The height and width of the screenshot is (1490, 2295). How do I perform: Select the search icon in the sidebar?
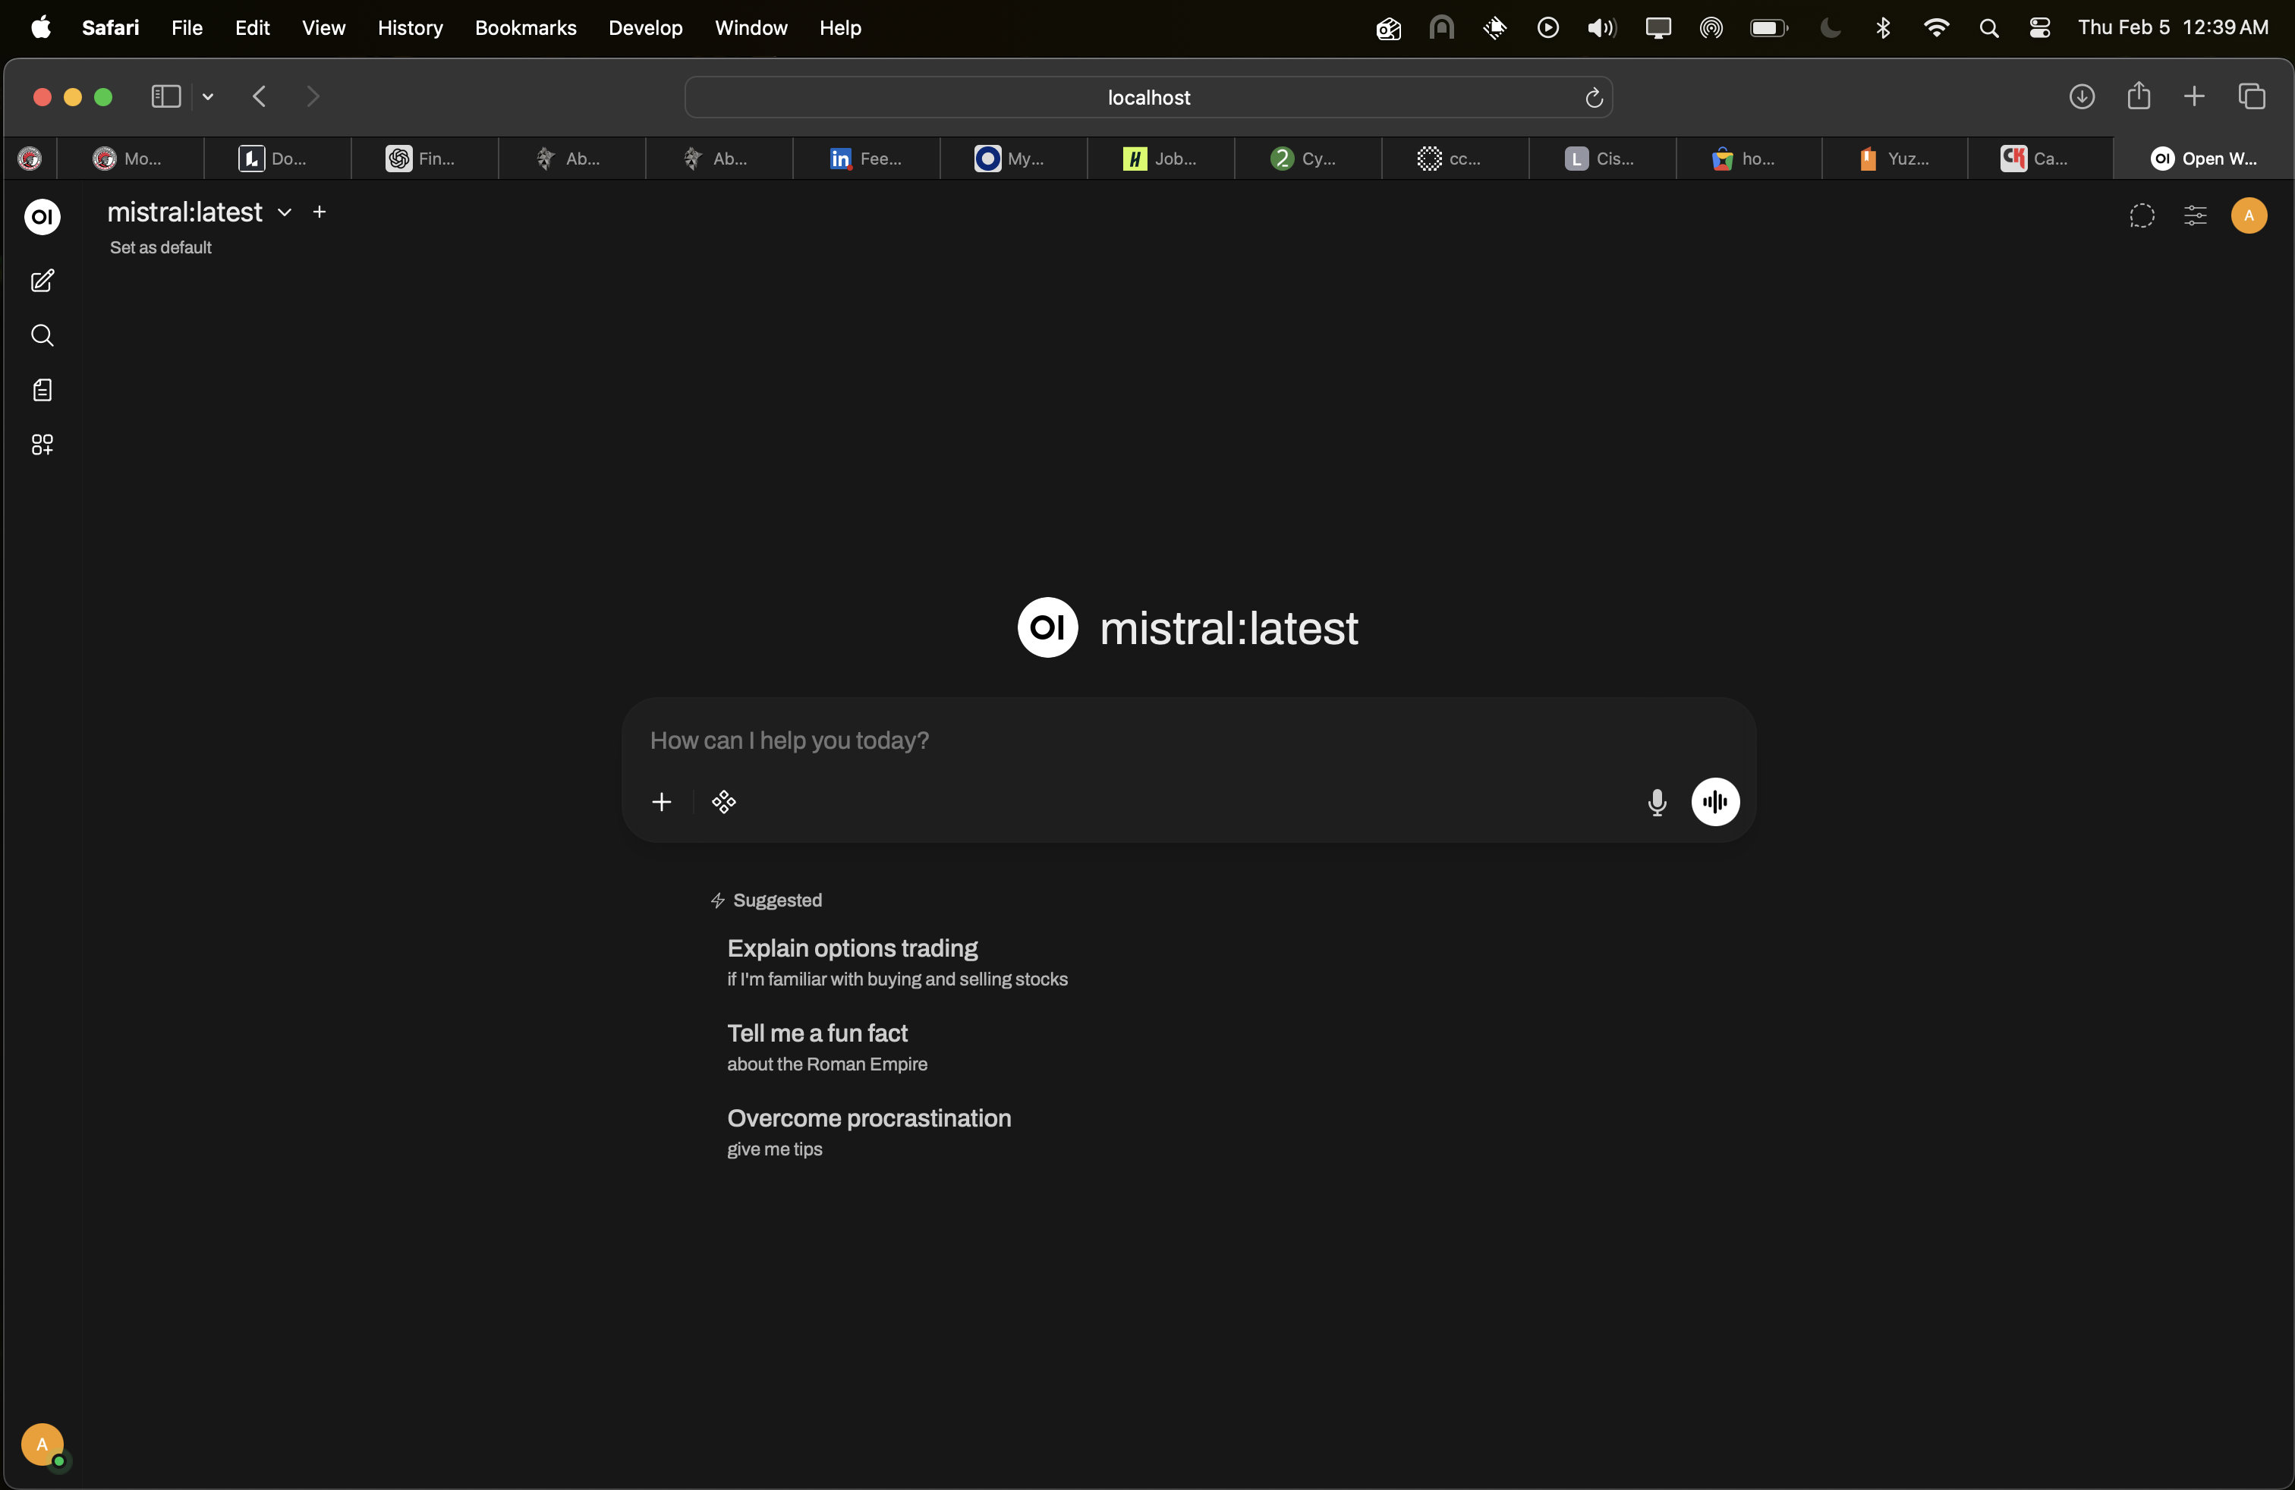42,335
